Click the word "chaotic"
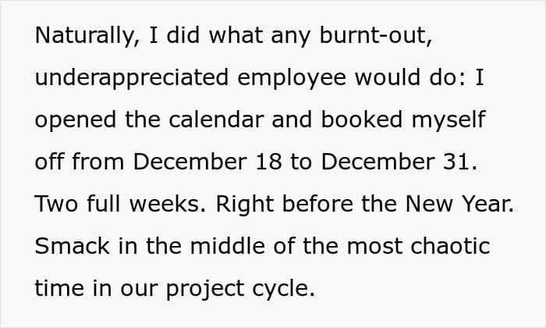546x328 pixels. point(451,246)
